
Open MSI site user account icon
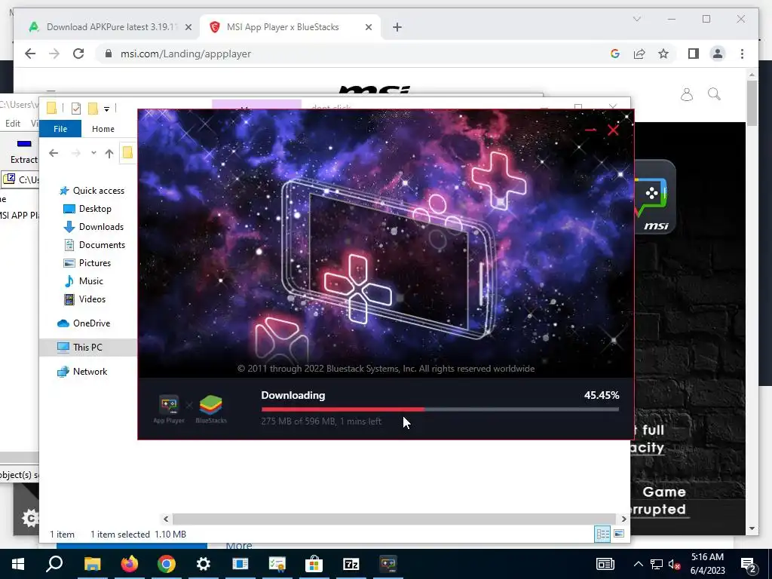(x=686, y=94)
